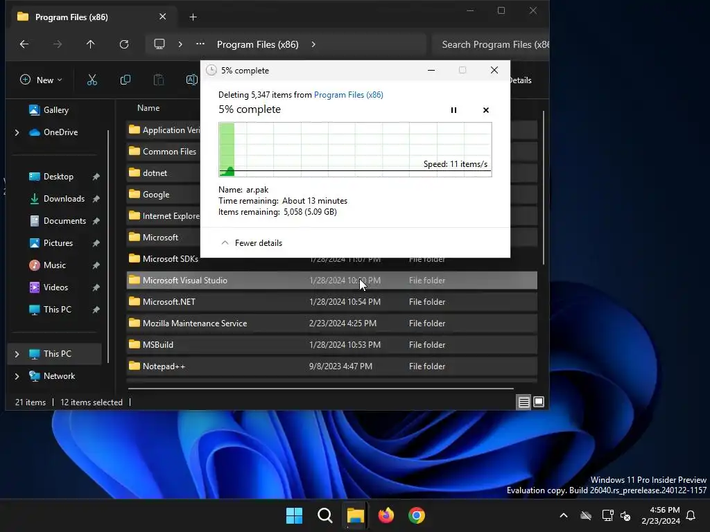The height and width of the screenshot is (532, 710).
Task: Click the Search Program Files (x86) box
Action: [490, 44]
